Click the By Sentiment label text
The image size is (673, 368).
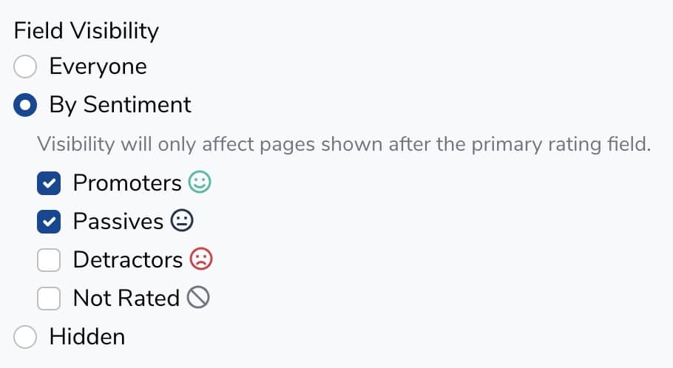[x=120, y=105]
